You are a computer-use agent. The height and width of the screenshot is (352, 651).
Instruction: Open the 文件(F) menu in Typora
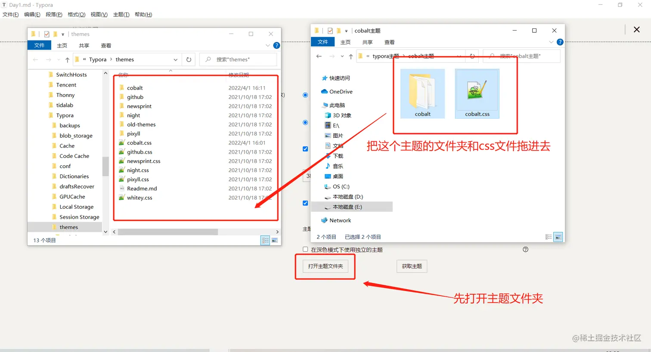11,15
